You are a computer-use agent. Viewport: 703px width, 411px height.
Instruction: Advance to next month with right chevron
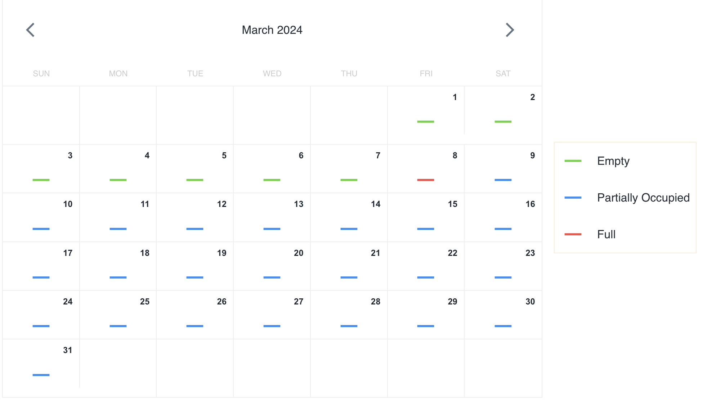(x=510, y=30)
